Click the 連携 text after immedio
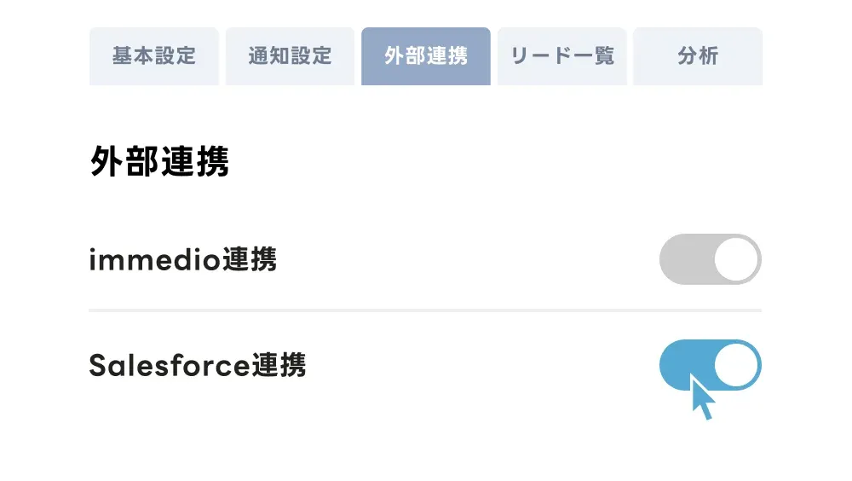Viewport: 852px width, 481px height. tap(249, 259)
